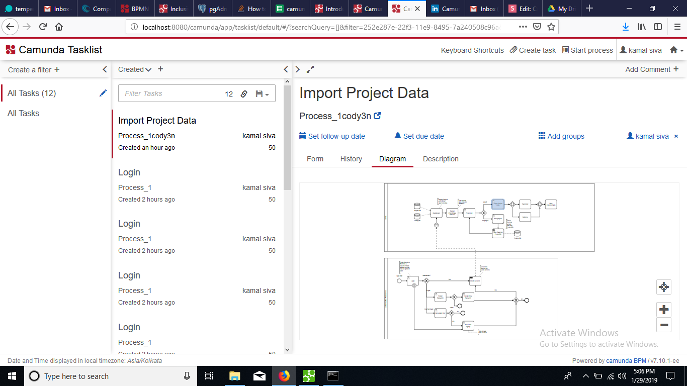Collapse the task detail panel right chevron
The width and height of the screenshot is (687, 386).
click(298, 69)
